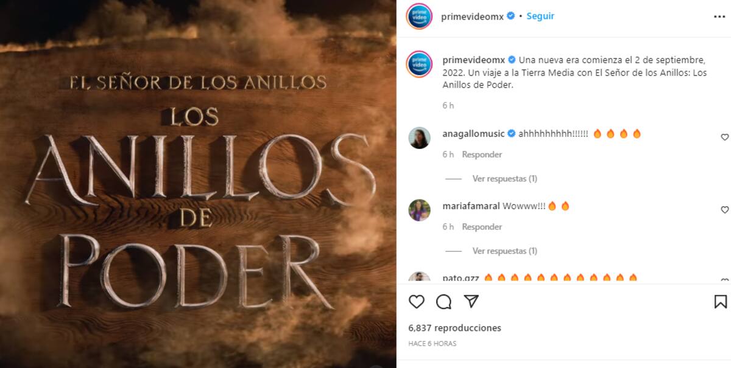Save post with bookmark icon
The image size is (731, 368).
click(x=720, y=302)
